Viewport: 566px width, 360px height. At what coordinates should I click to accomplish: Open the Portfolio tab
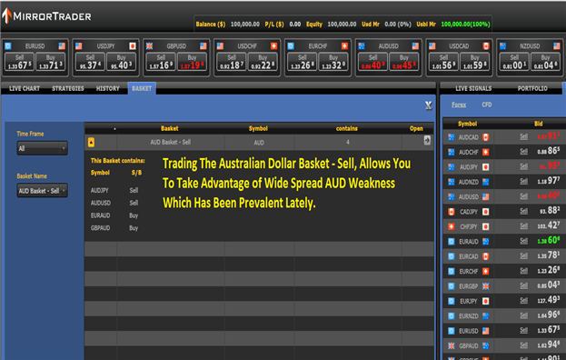tap(532, 88)
